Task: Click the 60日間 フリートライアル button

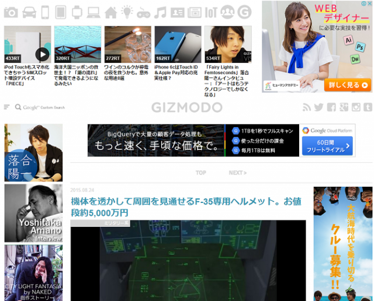Action: click(327, 146)
